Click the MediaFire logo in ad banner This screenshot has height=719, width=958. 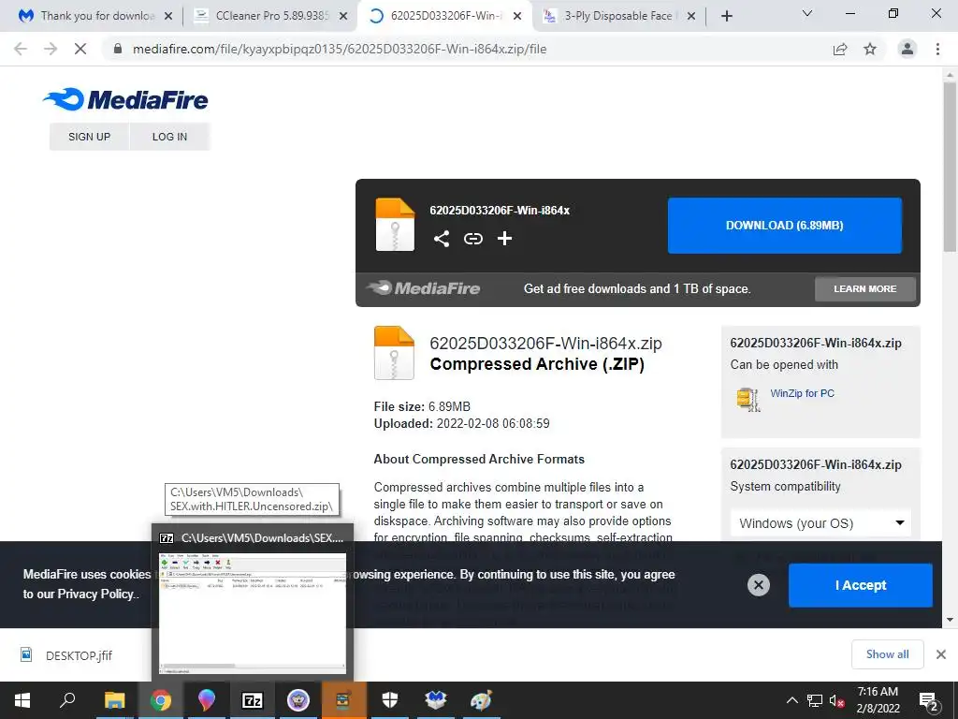(424, 288)
